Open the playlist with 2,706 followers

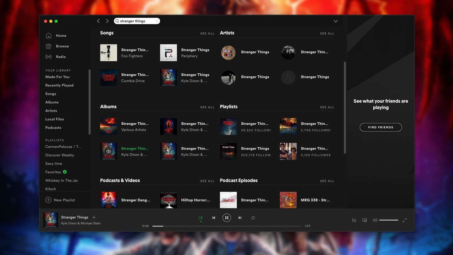pyautogui.click(x=288, y=126)
